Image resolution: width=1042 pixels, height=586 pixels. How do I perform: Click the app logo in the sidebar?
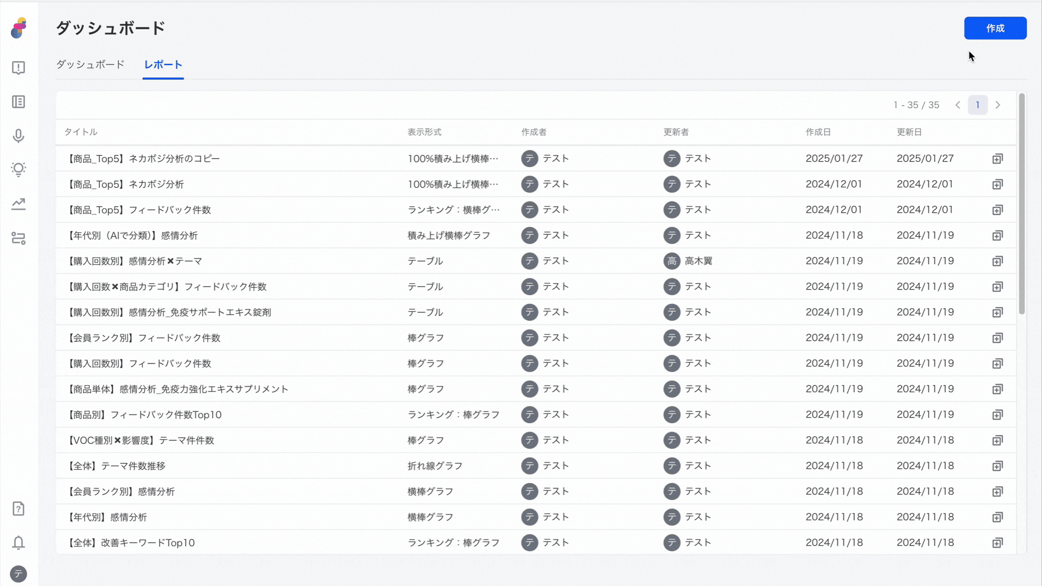[x=18, y=28]
